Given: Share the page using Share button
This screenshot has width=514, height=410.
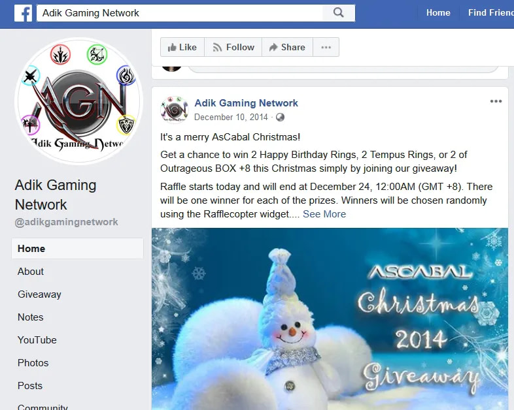Looking at the screenshot, I should pos(287,47).
